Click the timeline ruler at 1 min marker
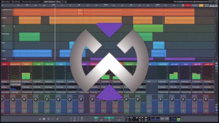Screen dimensions: 219x123 coord(53,5)
